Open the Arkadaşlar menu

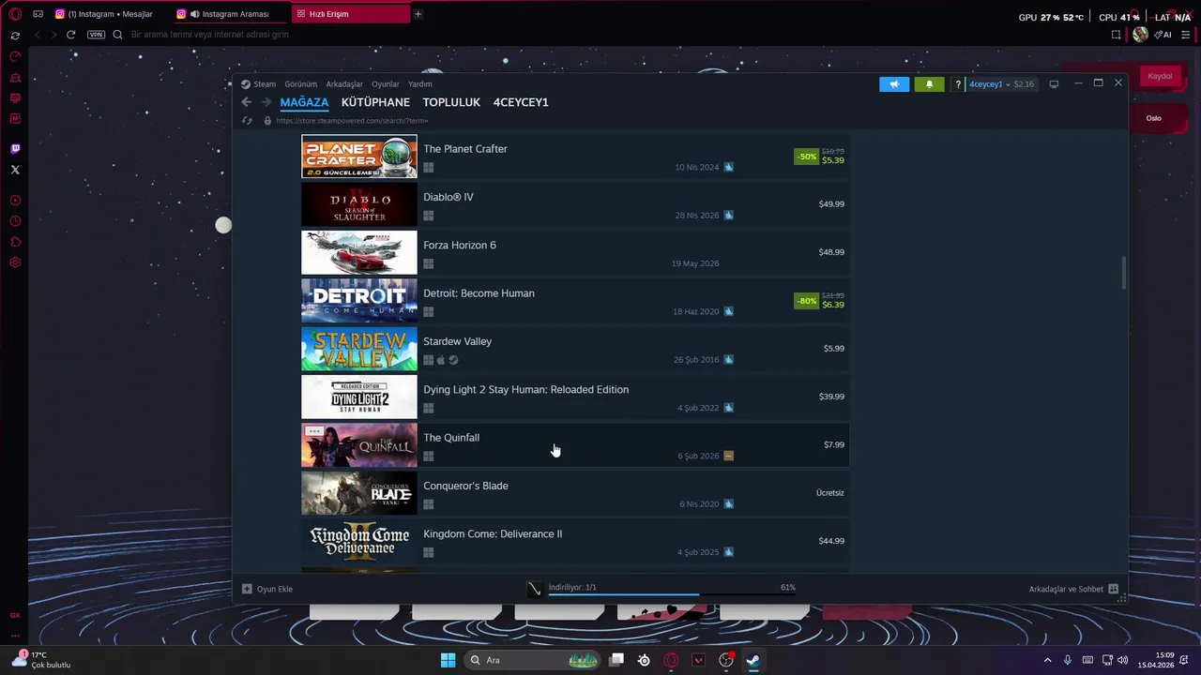pos(344,84)
